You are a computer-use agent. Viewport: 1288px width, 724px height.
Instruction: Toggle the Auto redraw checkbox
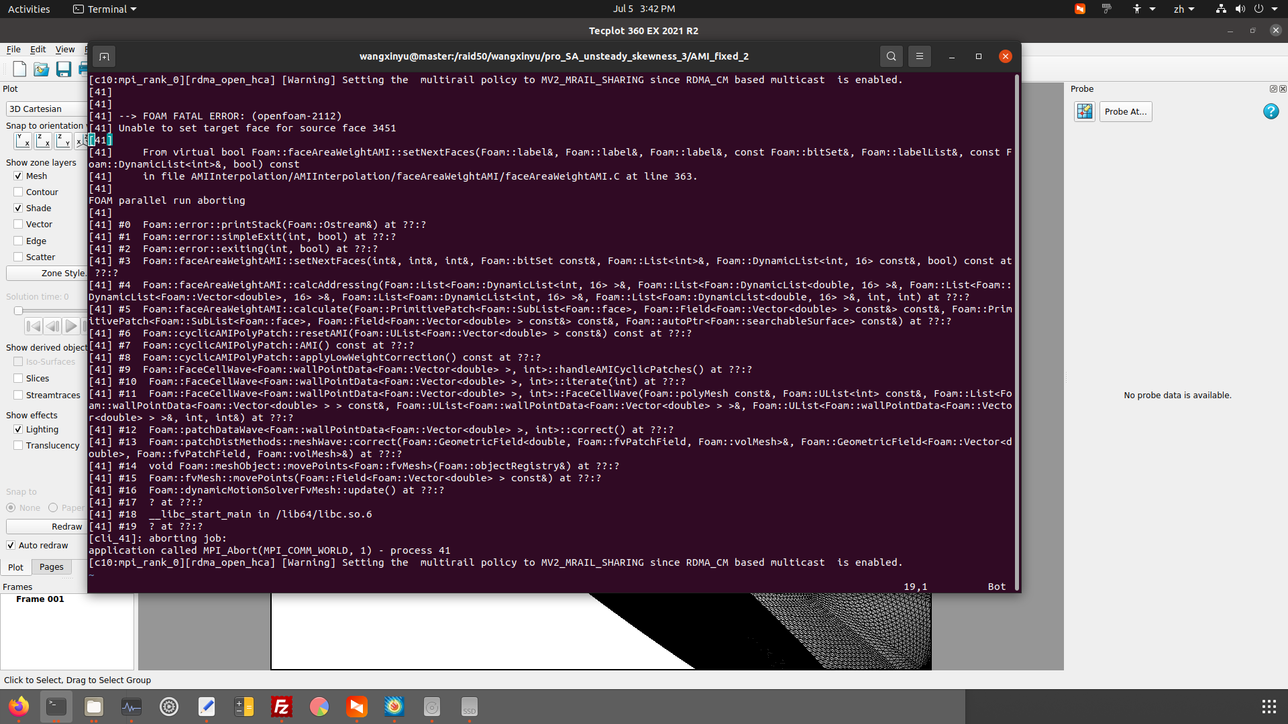[11, 545]
